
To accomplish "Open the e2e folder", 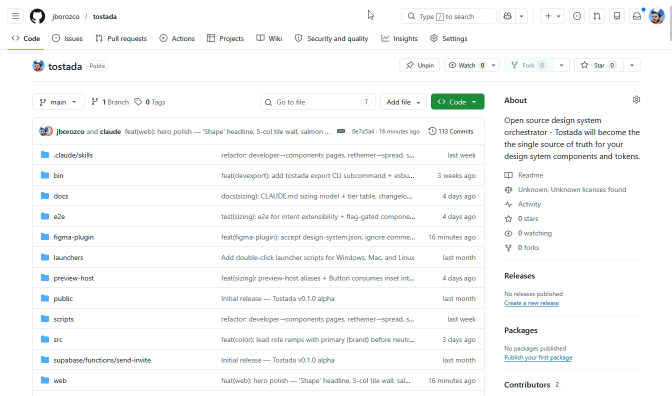I will [x=59, y=216].
